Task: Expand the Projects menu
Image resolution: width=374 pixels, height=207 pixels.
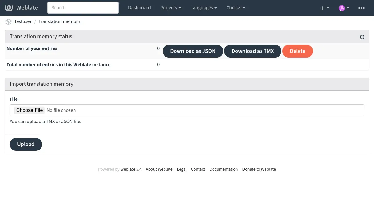Action: click(170, 8)
